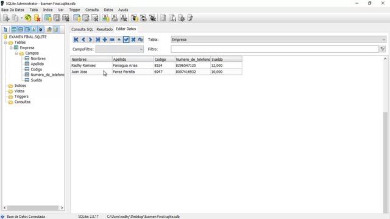Click the edit trigger toolbar icon
Viewport: 390px width, 219px height.
click(144, 18)
